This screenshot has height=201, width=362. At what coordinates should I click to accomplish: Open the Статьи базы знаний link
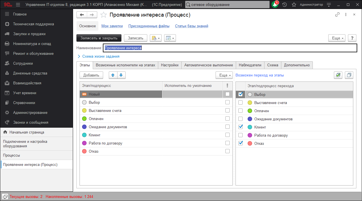click(191, 26)
